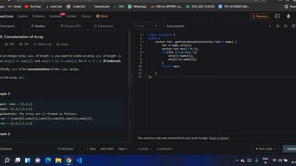Click the Reset to default link
The height and width of the screenshot is (166, 296).
click(219, 138)
